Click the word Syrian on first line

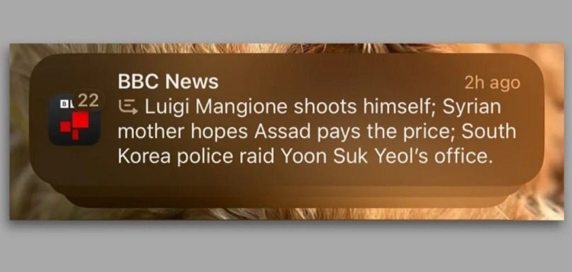pyautogui.click(x=472, y=109)
